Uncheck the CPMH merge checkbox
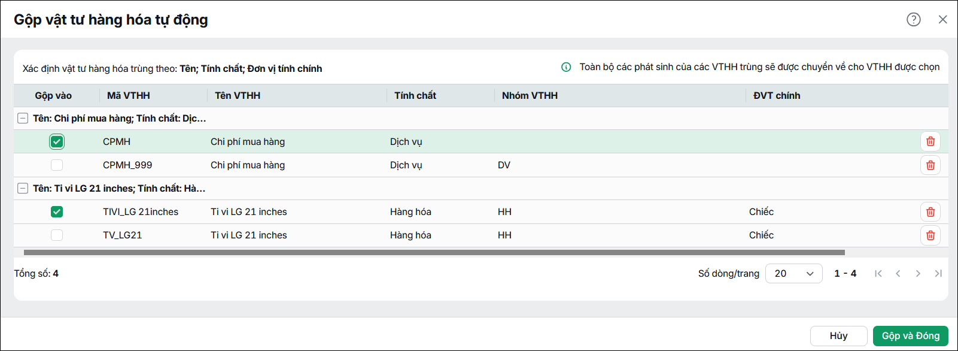Screen dimensions: 958x351 [x=57, y=142]
